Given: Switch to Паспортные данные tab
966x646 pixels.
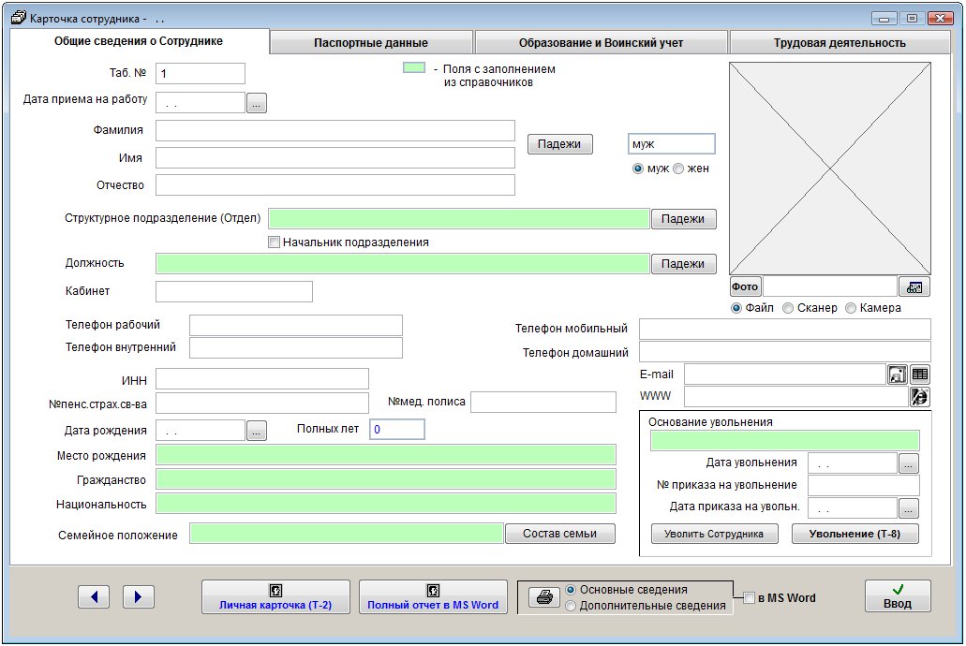Looking at the screenshot, I should pyautogui.click(x=371, y=42).
